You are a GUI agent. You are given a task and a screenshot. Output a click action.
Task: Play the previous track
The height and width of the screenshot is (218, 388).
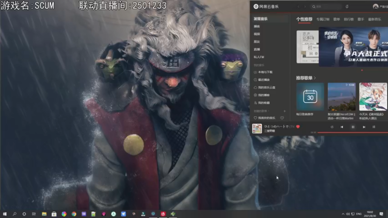tap(342, 127)
